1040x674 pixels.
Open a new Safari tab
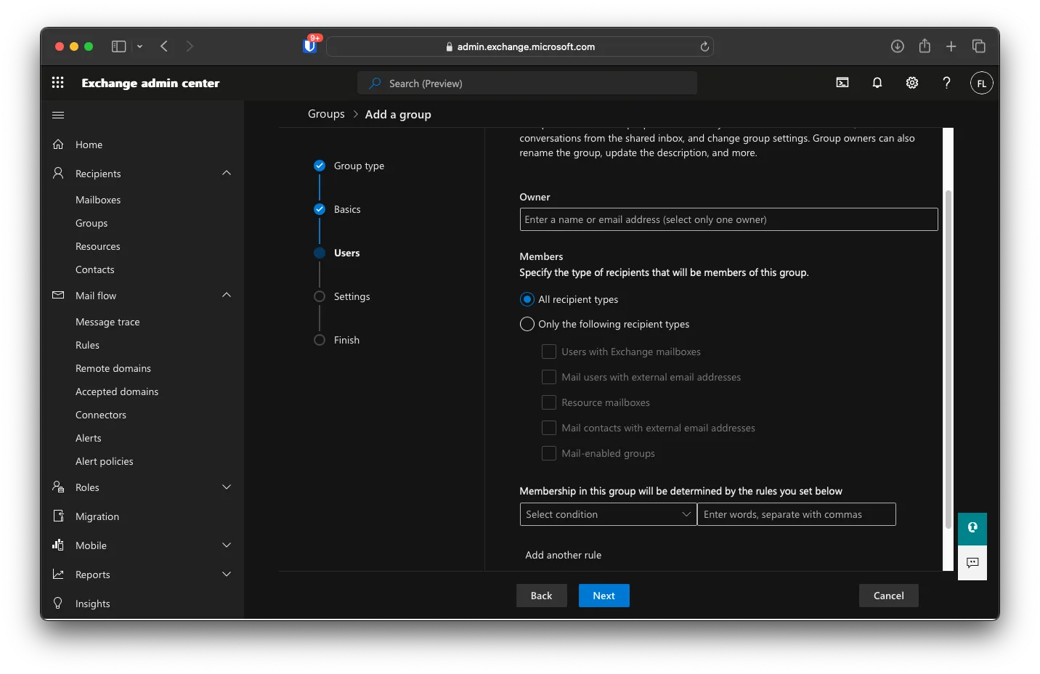951,46
